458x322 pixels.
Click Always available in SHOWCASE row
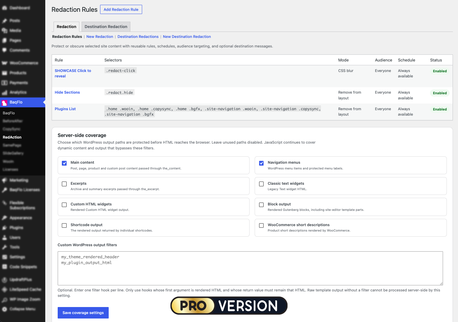[x=405, y=74]
